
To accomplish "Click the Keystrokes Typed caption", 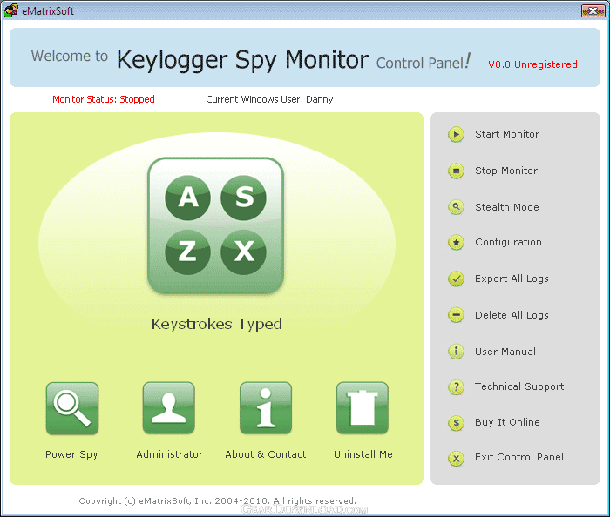I will (217, 324).
